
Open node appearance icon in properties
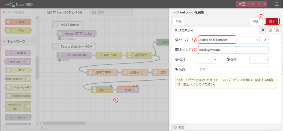[x=277, y=30]
